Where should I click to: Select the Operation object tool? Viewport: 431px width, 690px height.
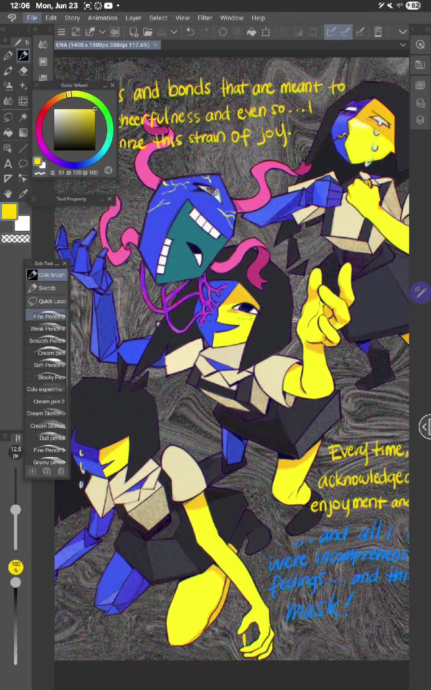click(8, 148)
